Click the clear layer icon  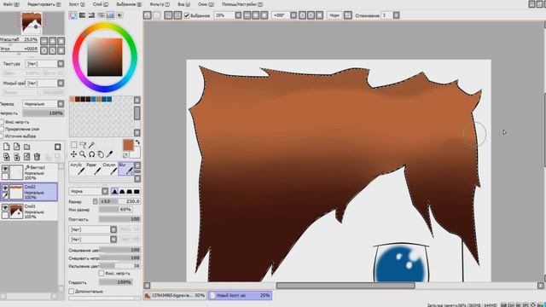point(26,157)
